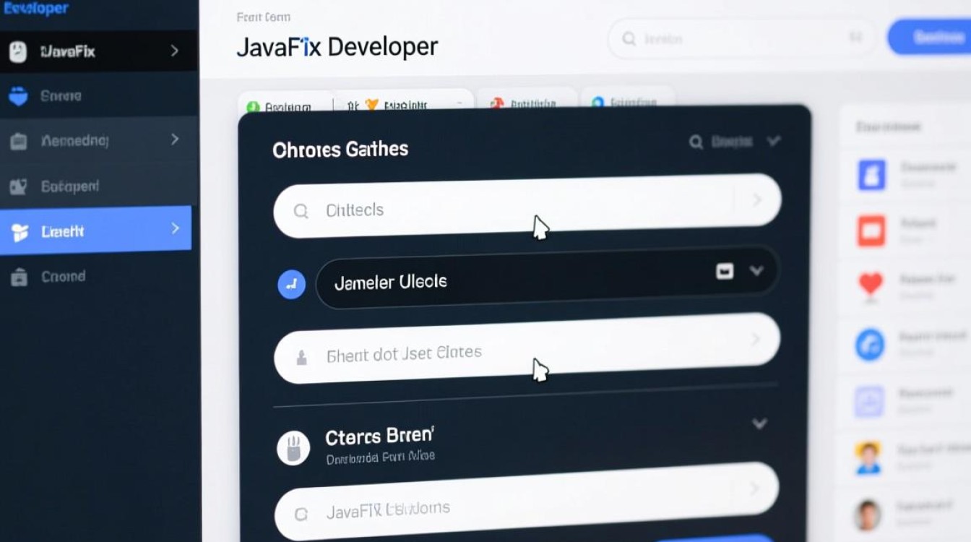Click the USB device icon next to Cterc Bren
The height and width of the screenshot is (542, 971).
[293, 447]
